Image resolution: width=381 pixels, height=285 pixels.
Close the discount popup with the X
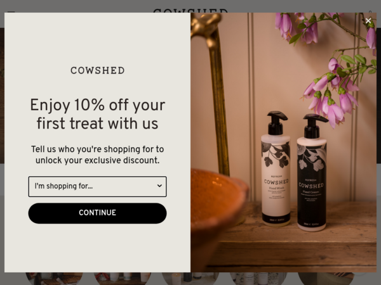(368, 21)
